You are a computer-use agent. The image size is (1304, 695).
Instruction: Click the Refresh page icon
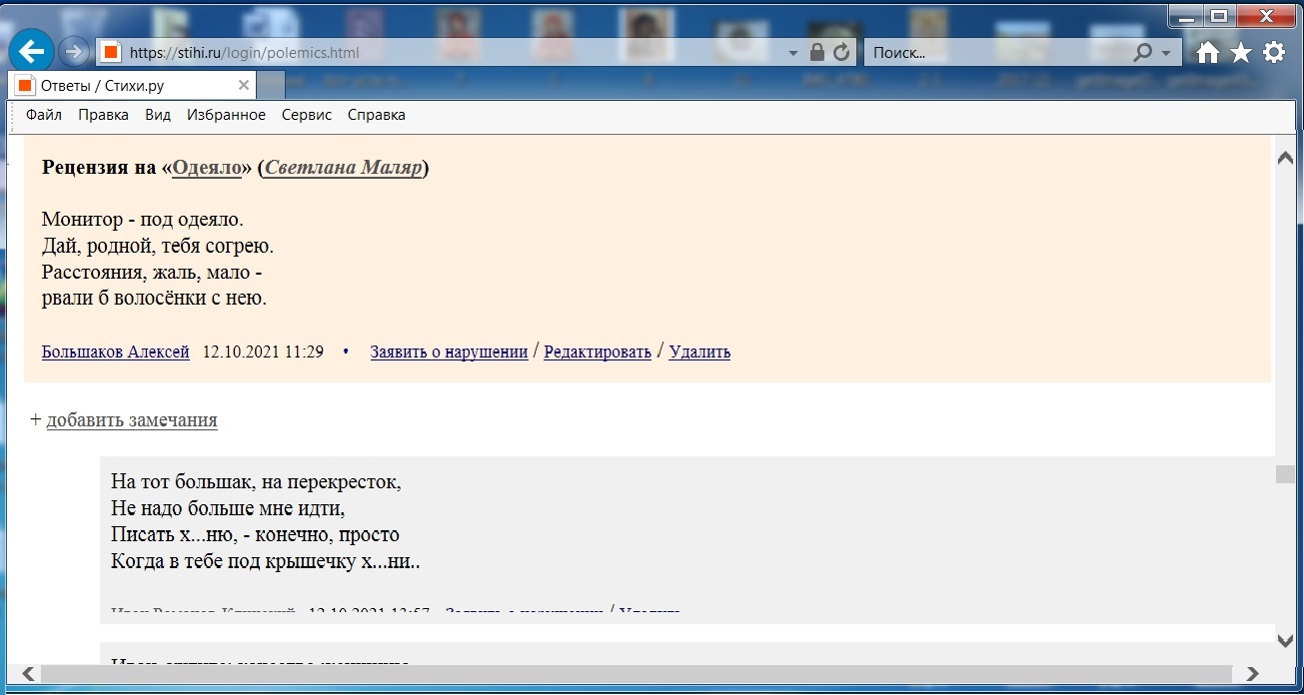click(841, 53)
